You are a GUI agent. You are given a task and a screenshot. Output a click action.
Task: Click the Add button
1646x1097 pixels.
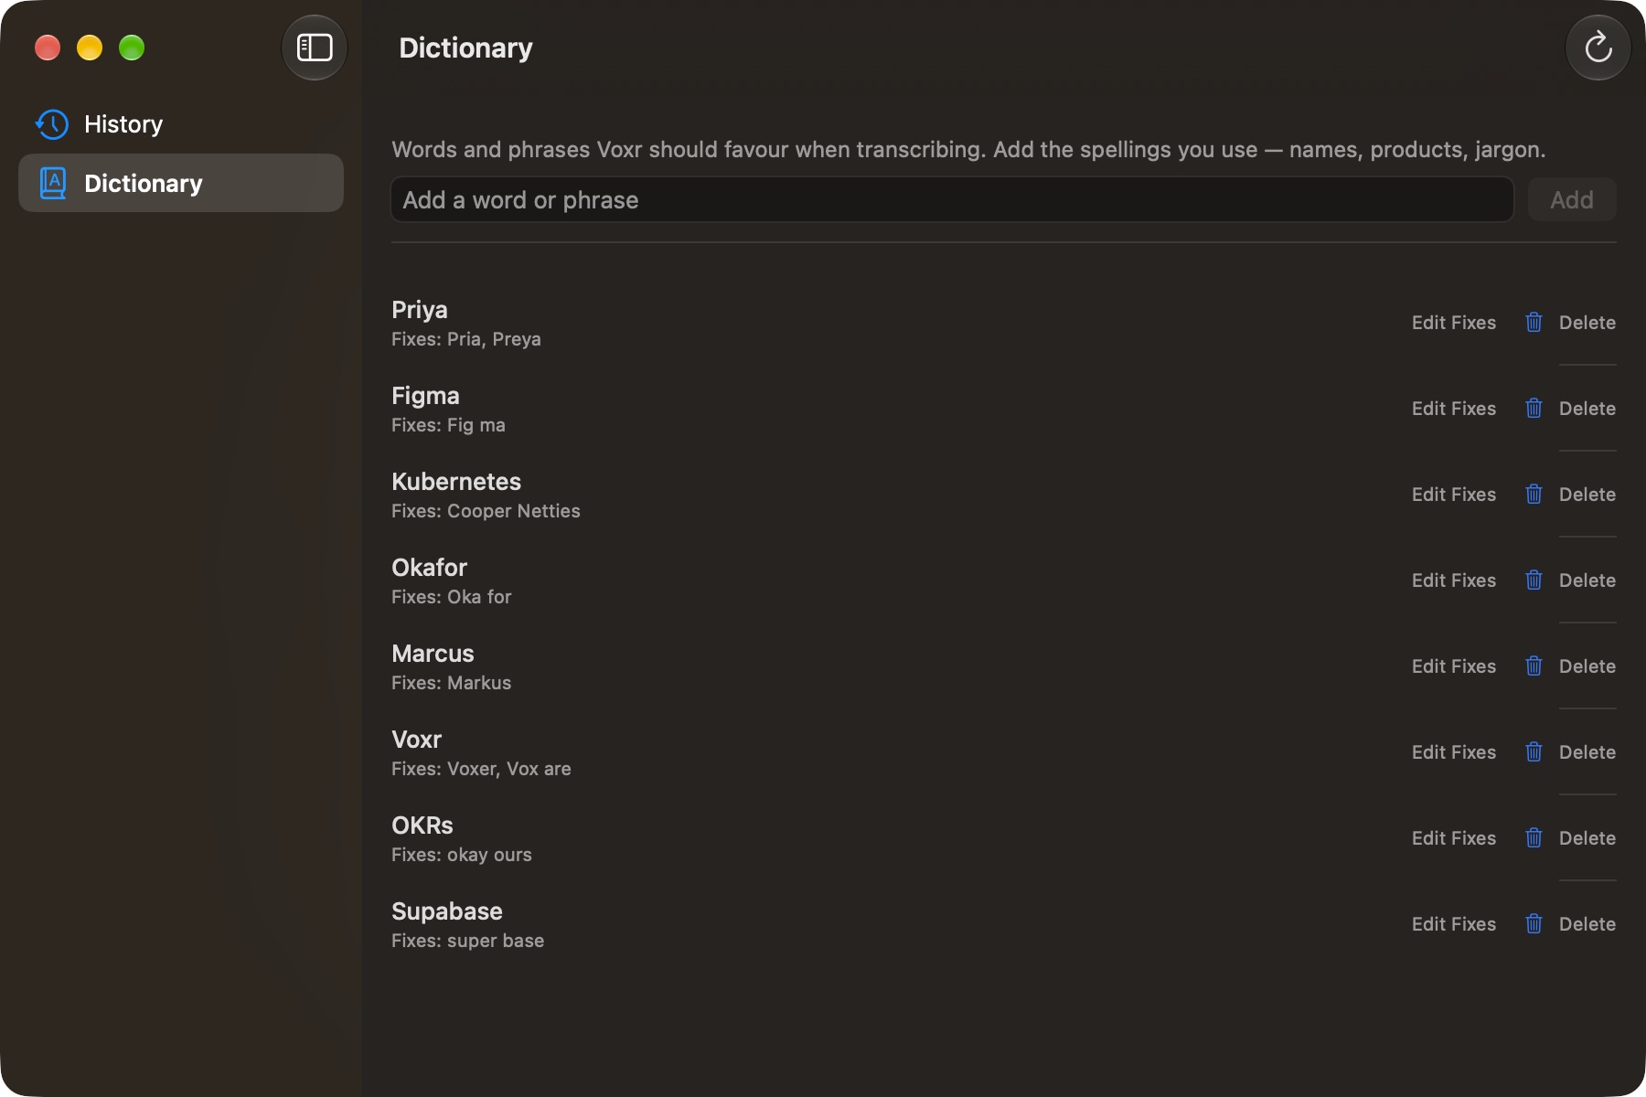[x=1572, y=199]
